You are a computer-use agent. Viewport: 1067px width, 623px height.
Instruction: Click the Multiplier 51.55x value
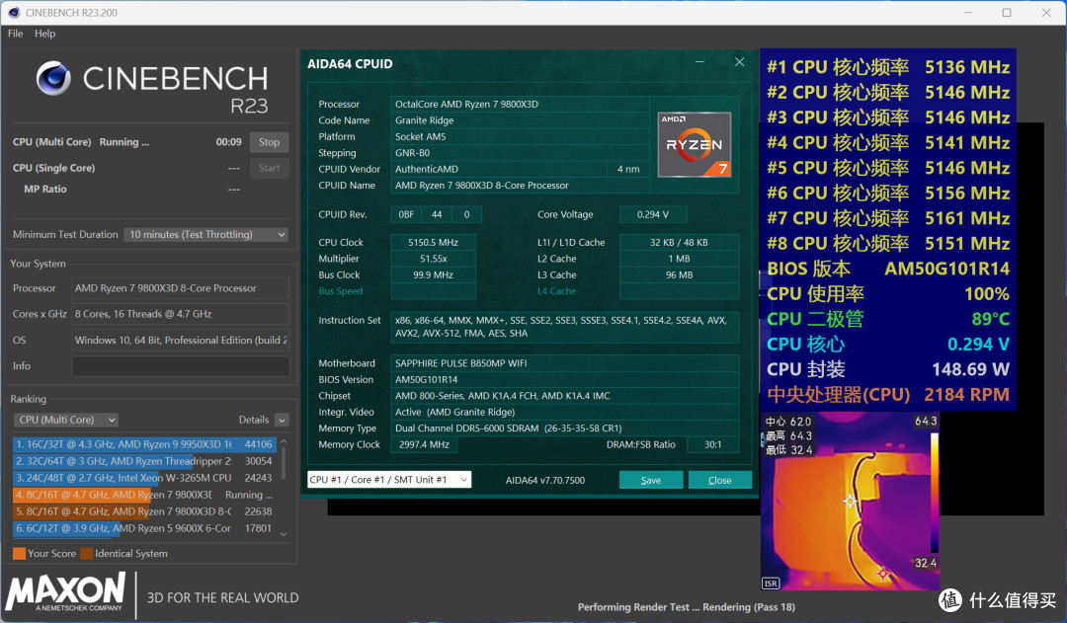click(x=433, y=259)
